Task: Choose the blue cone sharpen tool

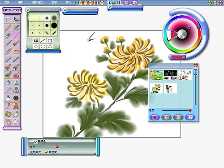Action: click(x=16, y=82)
